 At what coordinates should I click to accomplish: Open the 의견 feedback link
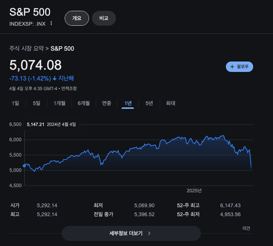(246, 228)
